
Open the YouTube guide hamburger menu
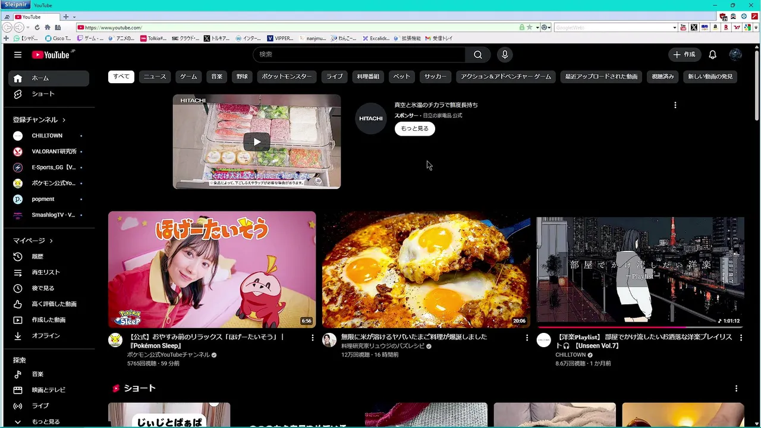18,55
